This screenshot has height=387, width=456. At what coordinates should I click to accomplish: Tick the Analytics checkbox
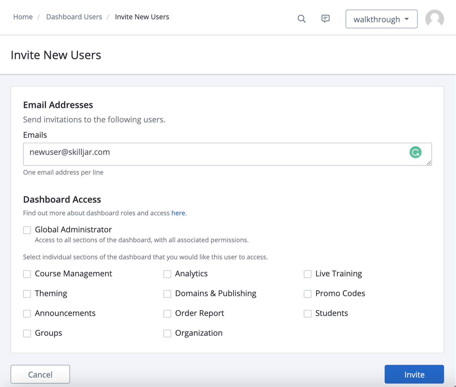pos(167,274)
